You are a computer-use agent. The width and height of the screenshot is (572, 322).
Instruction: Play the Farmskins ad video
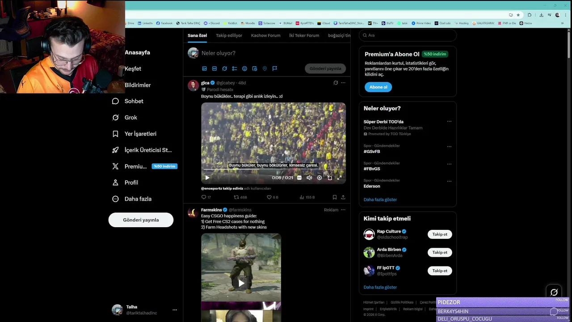coord(241,283)
